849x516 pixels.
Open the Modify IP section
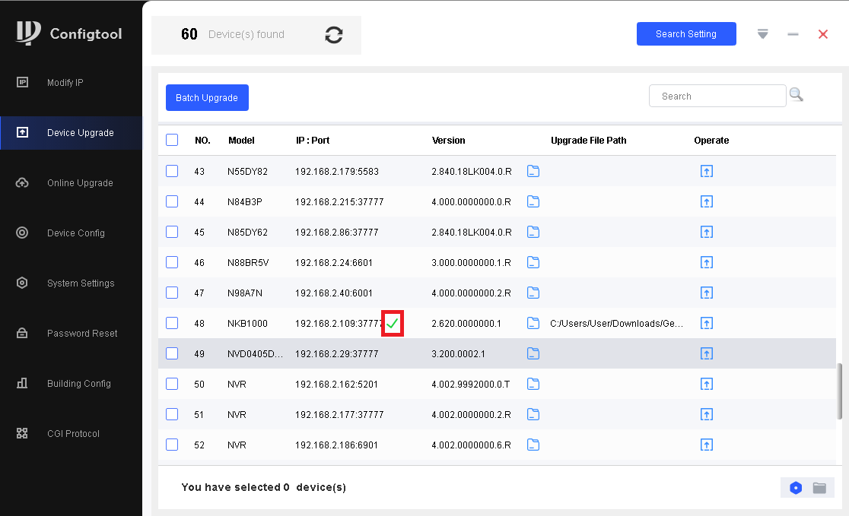tap(65, 83)
